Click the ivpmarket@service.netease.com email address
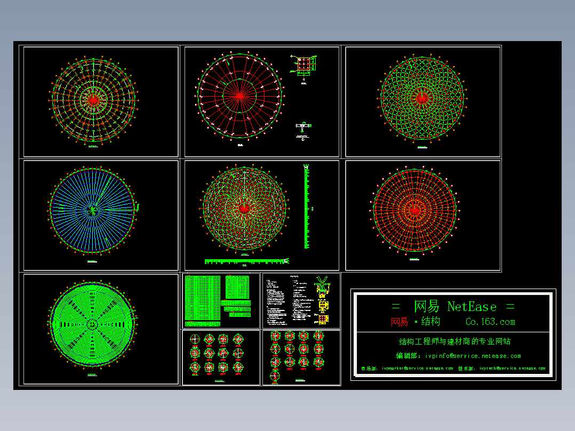Screen dimensions: 575x431 (x=417, y=368)
